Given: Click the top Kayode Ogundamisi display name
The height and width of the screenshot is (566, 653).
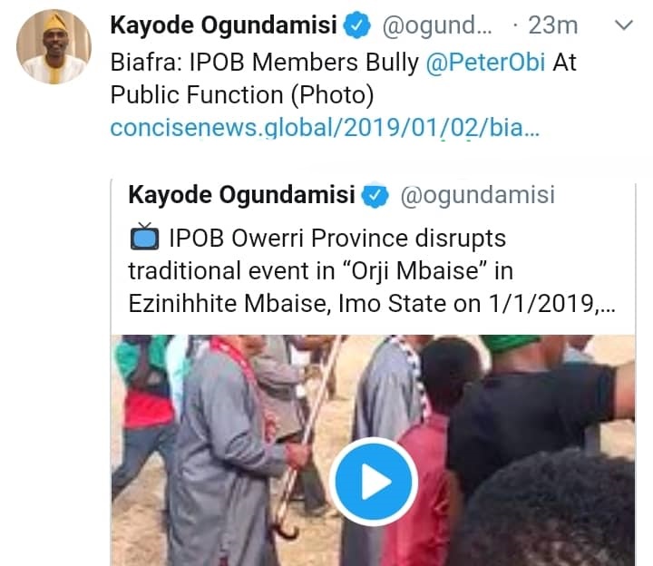Looking at the screenshot, I should pos(224,25).
